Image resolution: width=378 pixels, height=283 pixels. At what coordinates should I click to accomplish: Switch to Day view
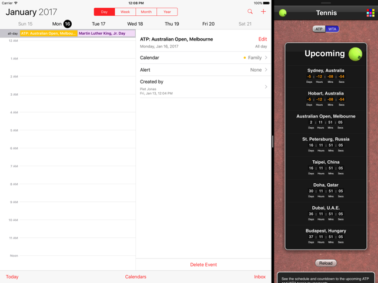pos(105,12)
